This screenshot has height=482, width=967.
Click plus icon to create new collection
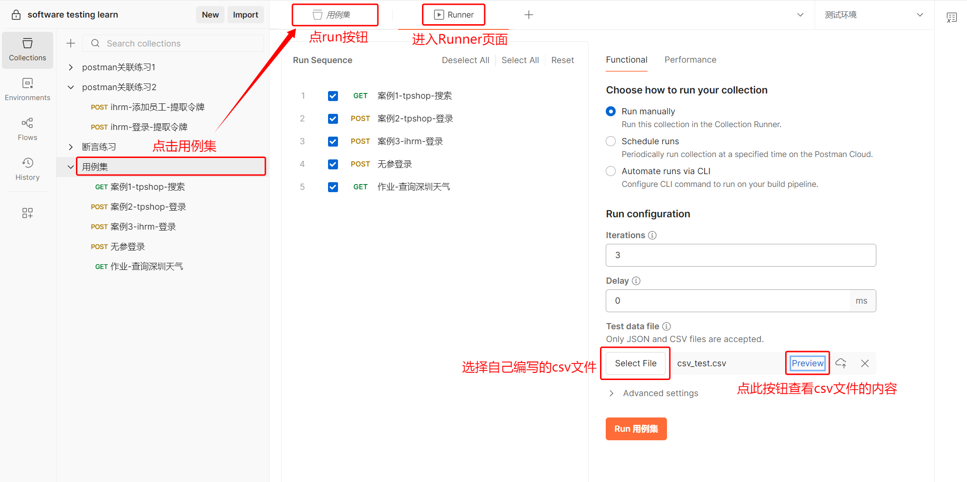pos(71,43)
